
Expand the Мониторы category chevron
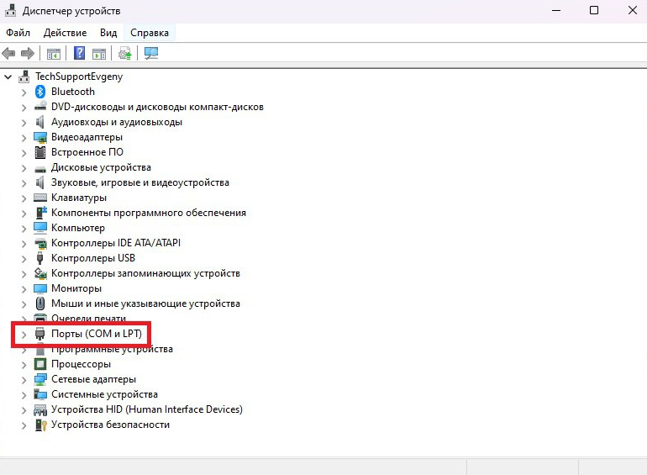[24, 289]
